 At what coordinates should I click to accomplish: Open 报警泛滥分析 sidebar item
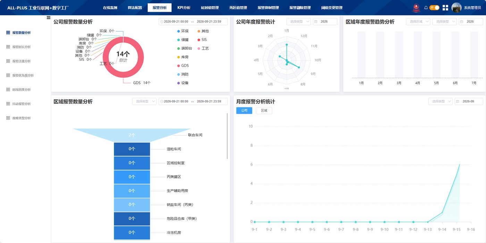point(22,61)
